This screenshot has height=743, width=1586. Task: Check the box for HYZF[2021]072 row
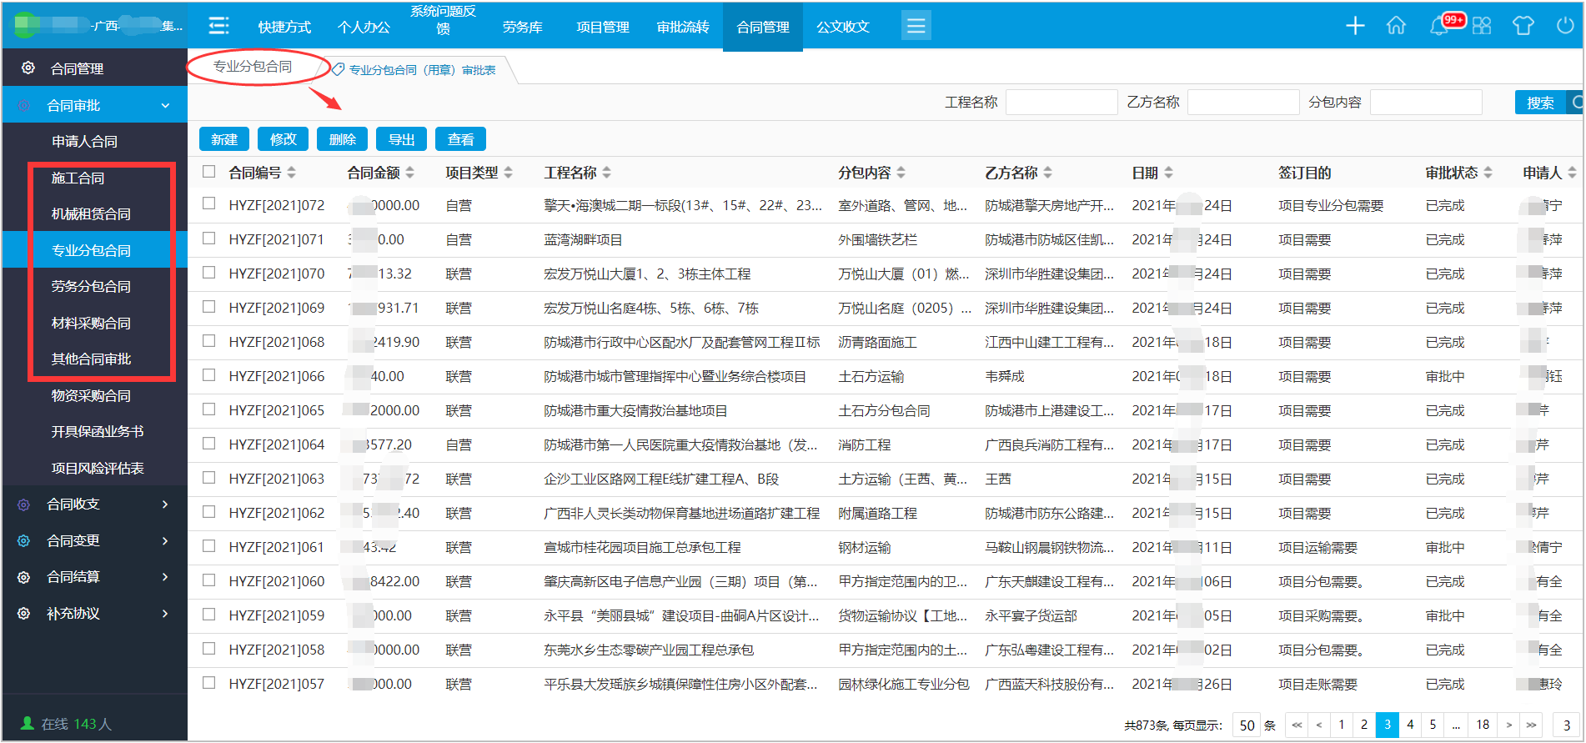pos(209,203)
